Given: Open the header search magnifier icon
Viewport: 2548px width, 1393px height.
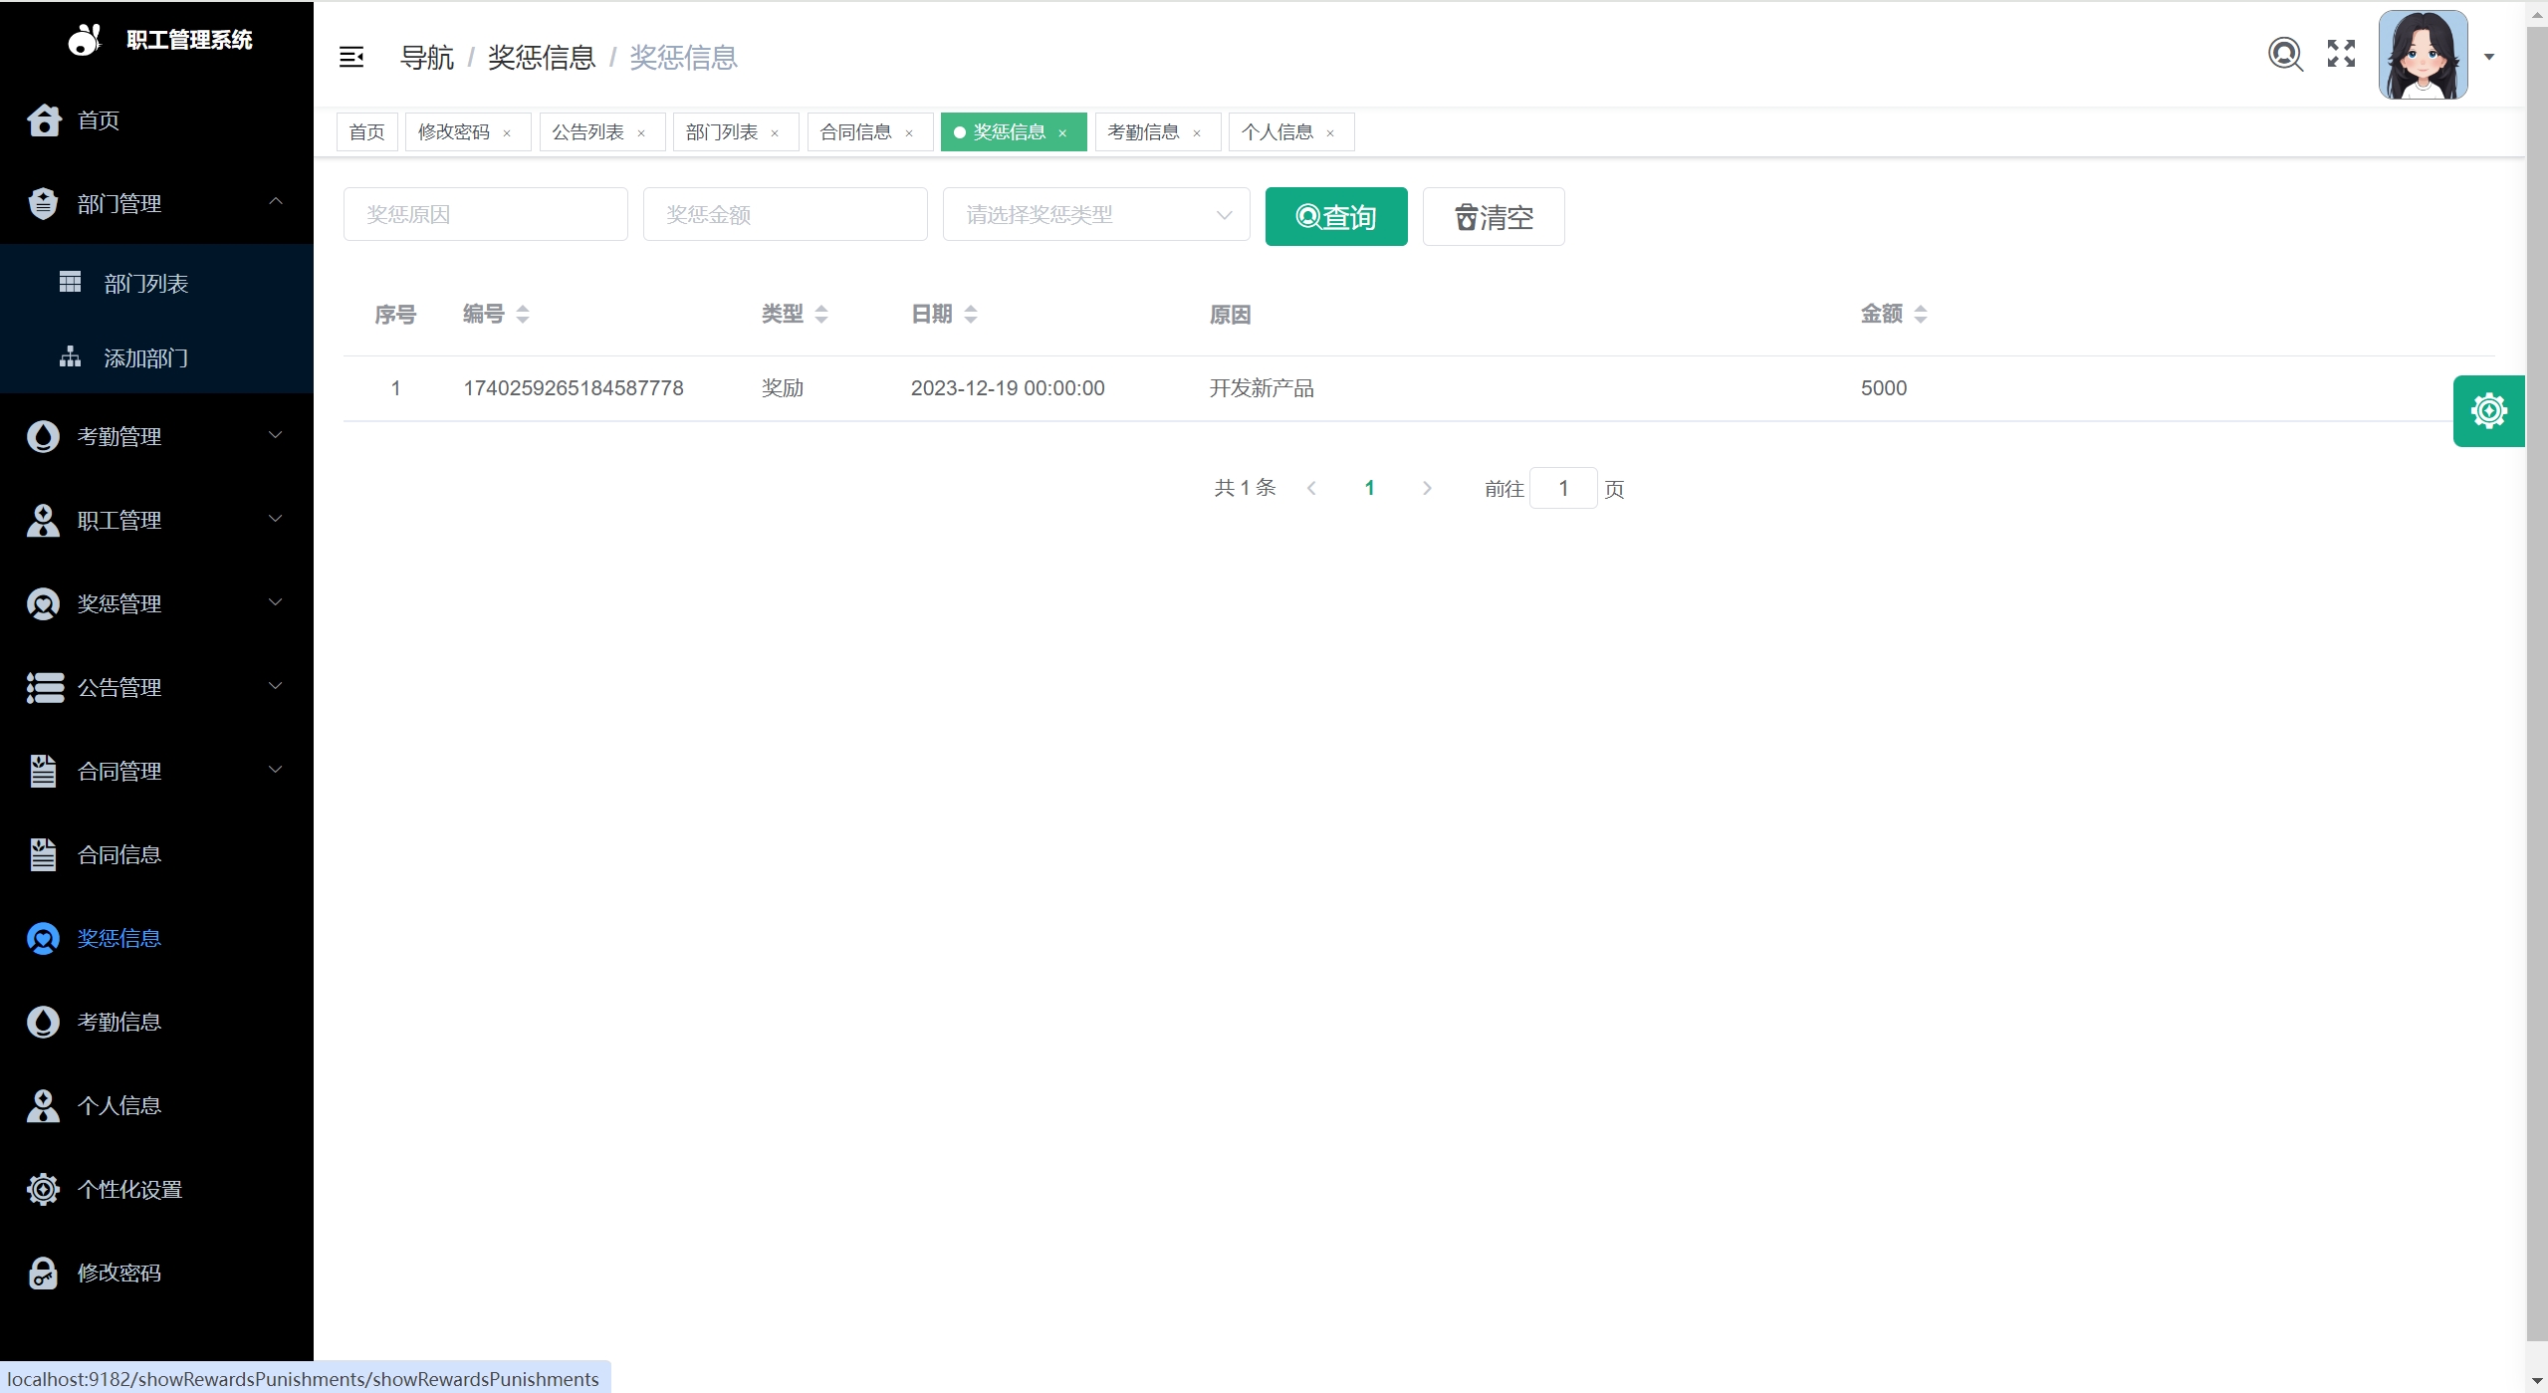Looking at the screenshot, I should pos(2285,54).
